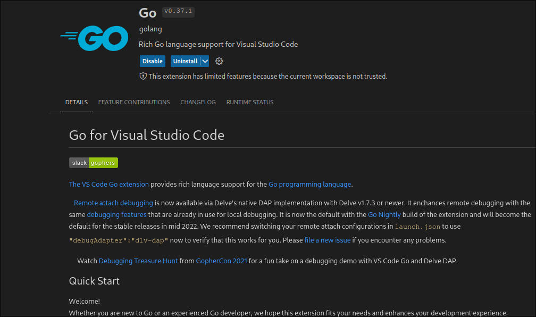View the Changelog tab

click(198, 102)
